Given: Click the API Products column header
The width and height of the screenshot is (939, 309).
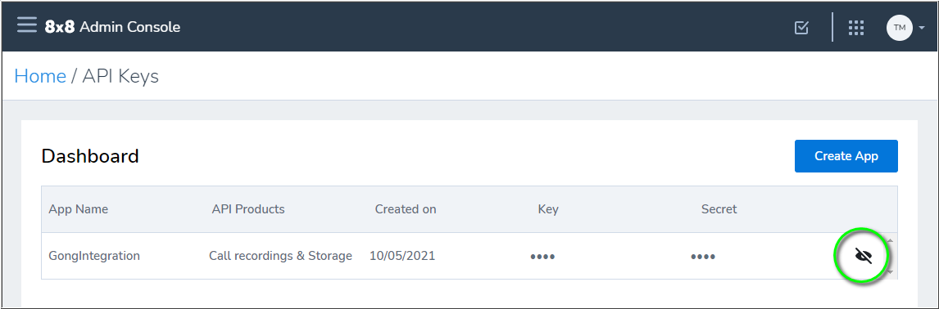Looking at the screenshot, I should point(248,209).
